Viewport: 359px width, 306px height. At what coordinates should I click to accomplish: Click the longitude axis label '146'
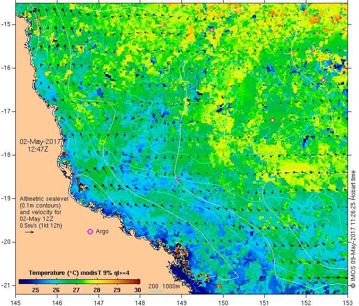coord(57,303)
